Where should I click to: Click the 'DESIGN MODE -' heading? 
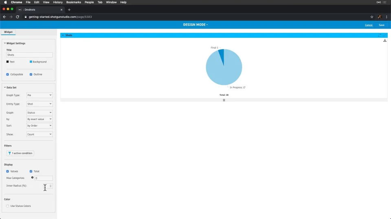195,25
